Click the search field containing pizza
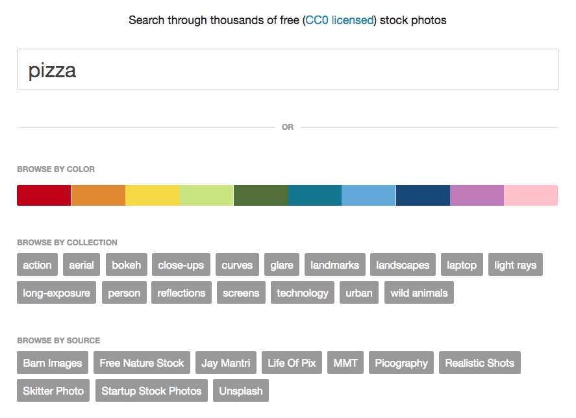 tap(287, 69)
